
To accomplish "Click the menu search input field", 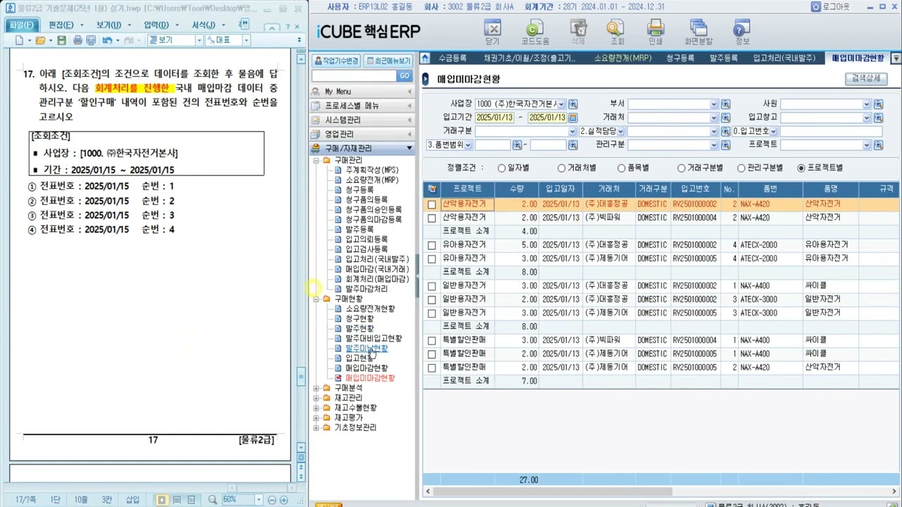I will point(353,75).
